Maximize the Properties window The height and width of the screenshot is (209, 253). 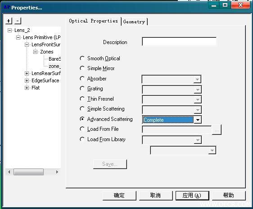(x=225, y=5)
